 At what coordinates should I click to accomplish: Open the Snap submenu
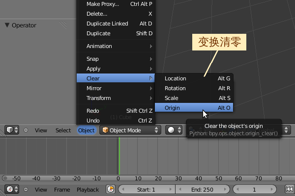tap(116, 59)
